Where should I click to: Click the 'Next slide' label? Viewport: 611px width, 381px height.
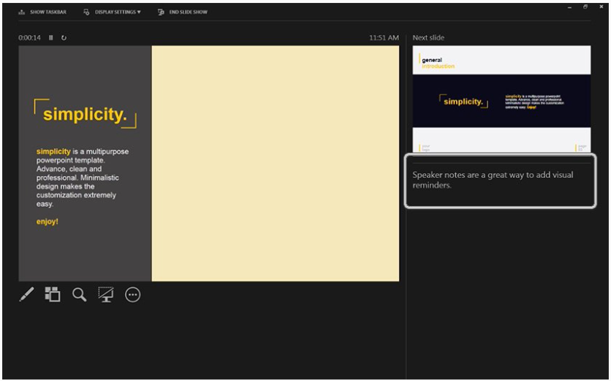tap(428, 38)
